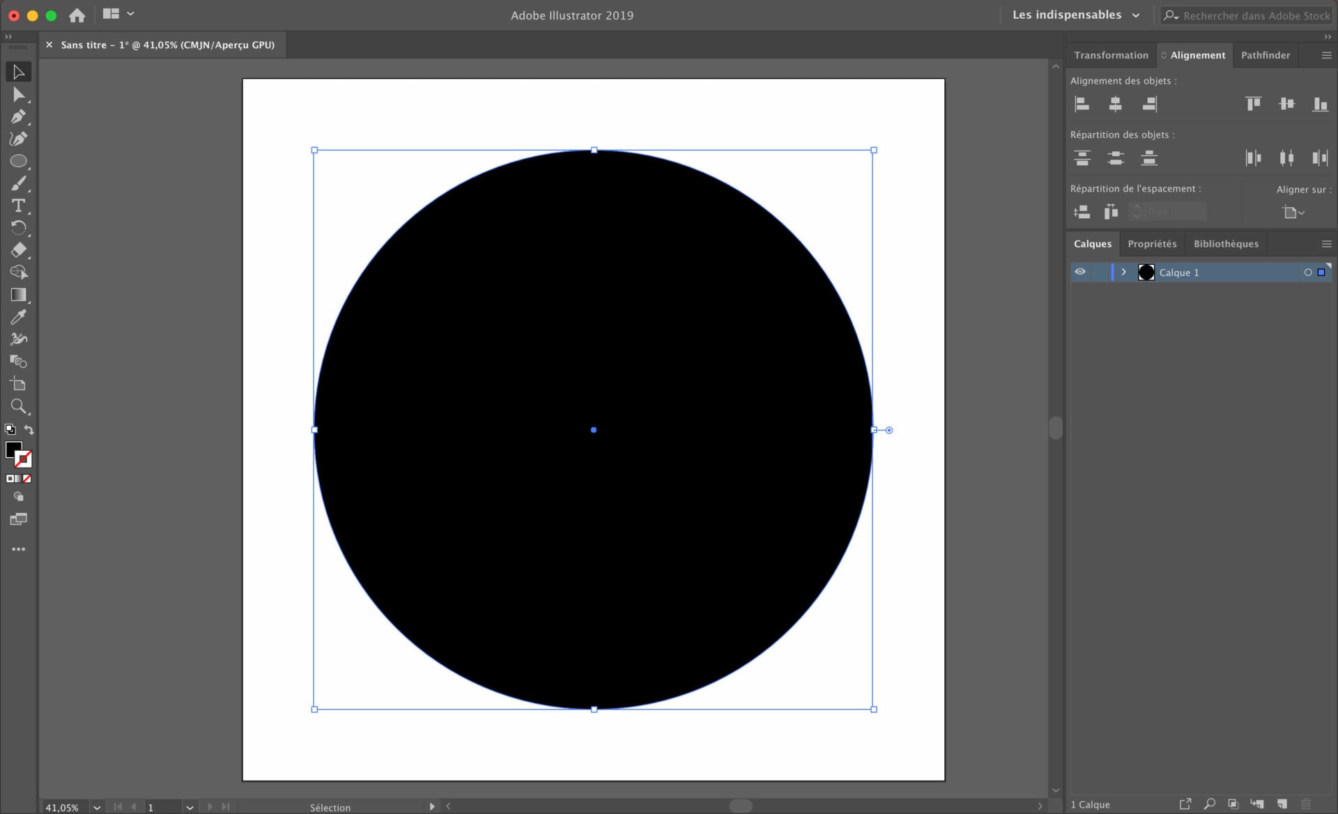
Task: Switch to the Propriétés tab
Action: pos(1152,244)
